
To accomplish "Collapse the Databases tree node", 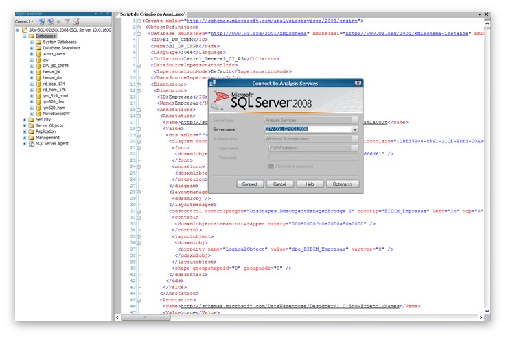I will pyautogui.click(x=25, y=36).
